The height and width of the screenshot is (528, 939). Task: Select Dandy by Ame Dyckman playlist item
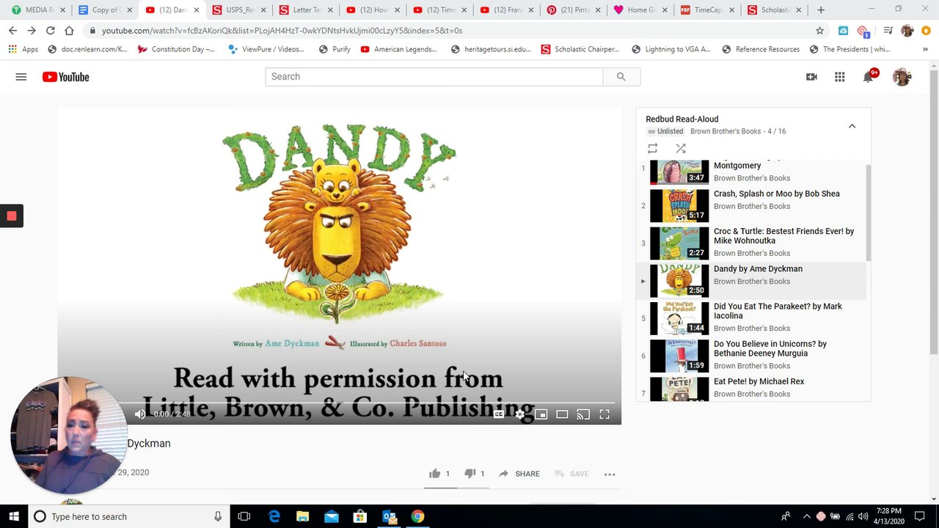point(751,281)
